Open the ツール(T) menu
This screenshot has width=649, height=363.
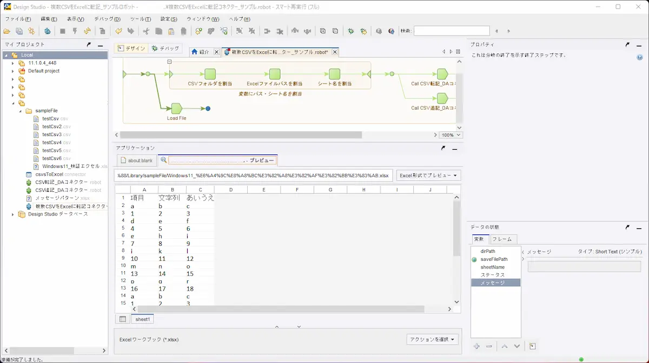(141, 19)
